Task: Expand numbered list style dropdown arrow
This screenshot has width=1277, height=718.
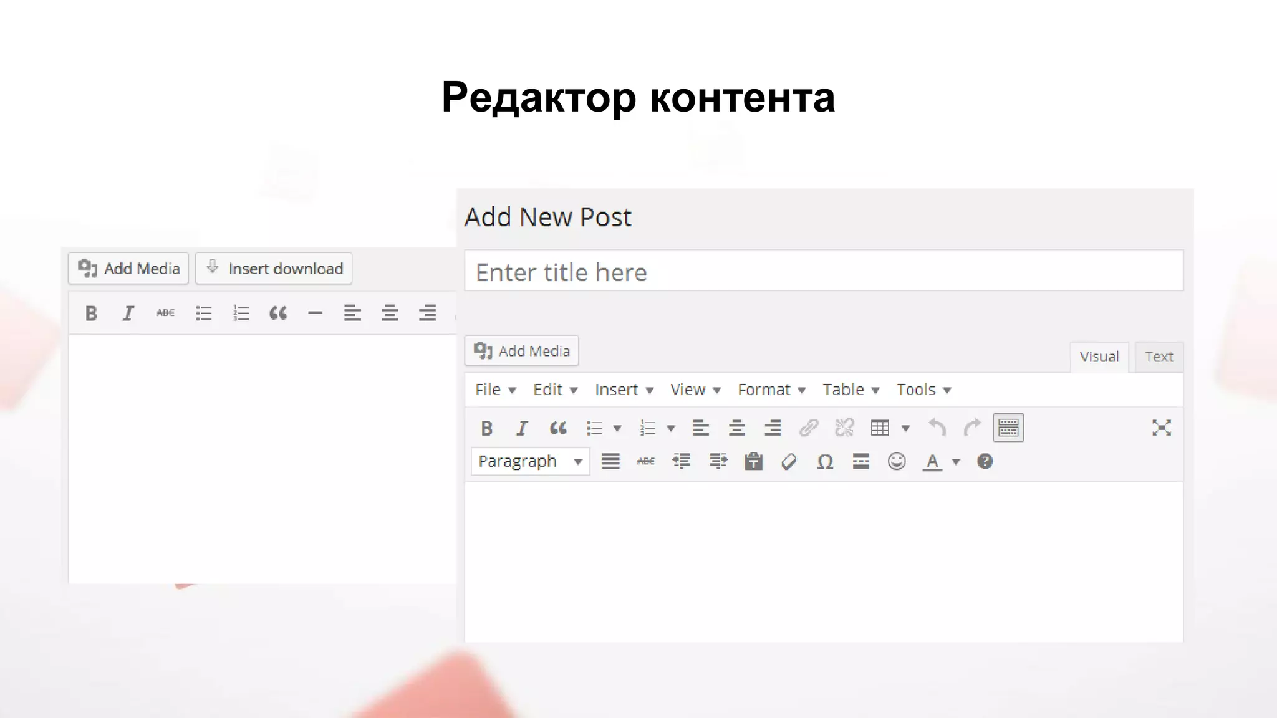Action: click(x=671, y=428)
